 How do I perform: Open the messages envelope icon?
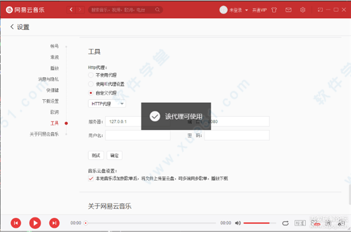point(288,10)
